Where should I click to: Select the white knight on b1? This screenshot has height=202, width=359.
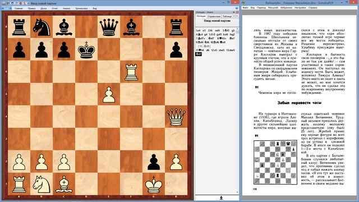point(42,184)
